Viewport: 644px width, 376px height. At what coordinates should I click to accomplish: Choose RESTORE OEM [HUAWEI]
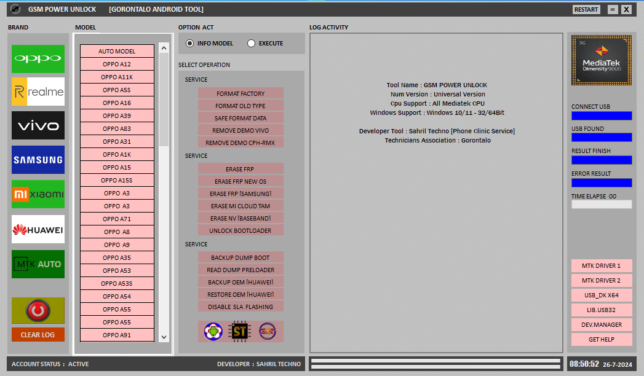pos(241,294)
